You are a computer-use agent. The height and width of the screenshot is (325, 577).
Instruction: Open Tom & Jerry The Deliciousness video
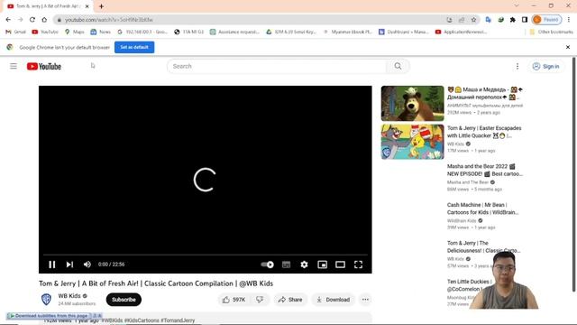483,246
